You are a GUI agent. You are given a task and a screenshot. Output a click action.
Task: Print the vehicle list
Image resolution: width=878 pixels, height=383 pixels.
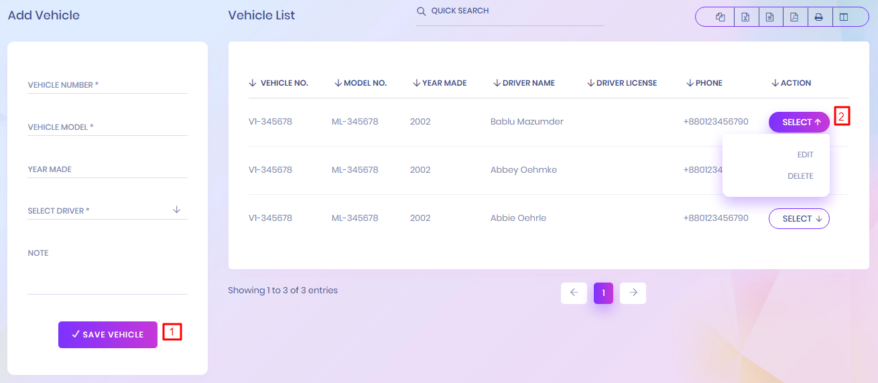tap(818, 17)
